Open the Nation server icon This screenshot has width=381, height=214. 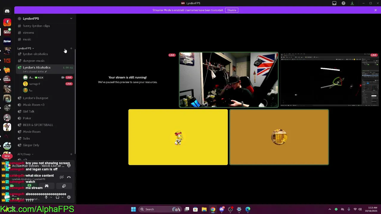(x=7, y=146)
